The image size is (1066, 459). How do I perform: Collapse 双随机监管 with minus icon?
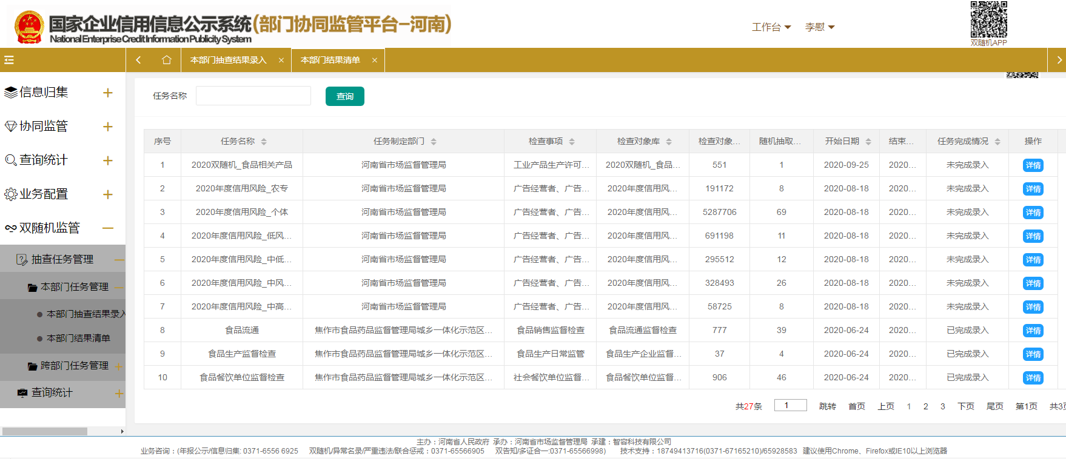pyautogui.click(x=108, y=228)
